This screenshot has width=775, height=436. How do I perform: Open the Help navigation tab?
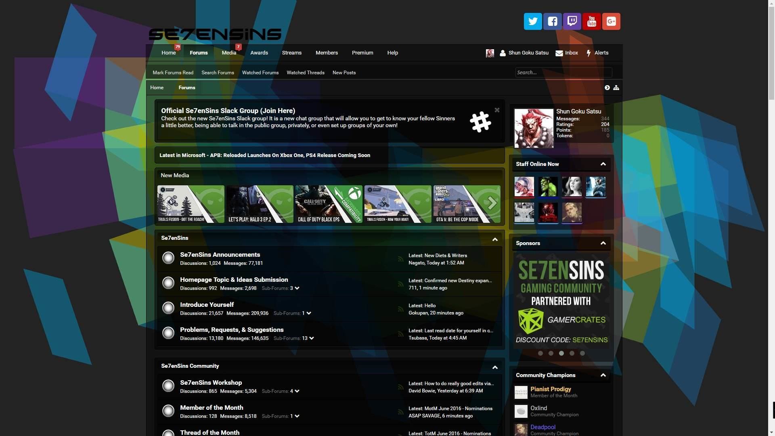pyautogui.click(x=393, y=53)
